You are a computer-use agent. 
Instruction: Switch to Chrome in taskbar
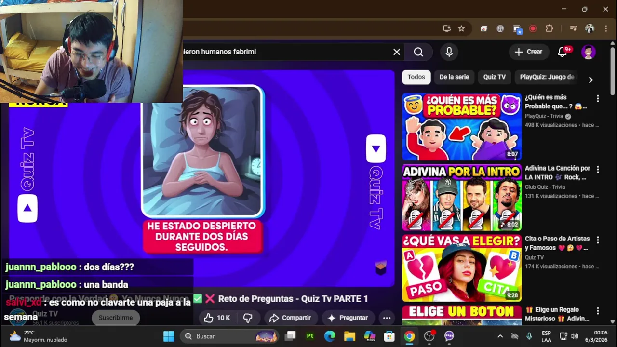click(409, 336)
